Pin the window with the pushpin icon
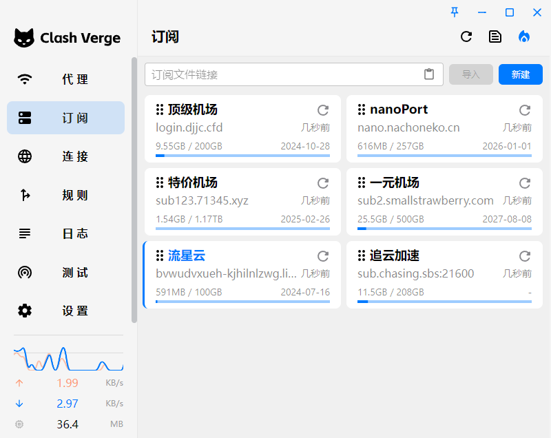The image size is (551, 438). coord(455,12)
